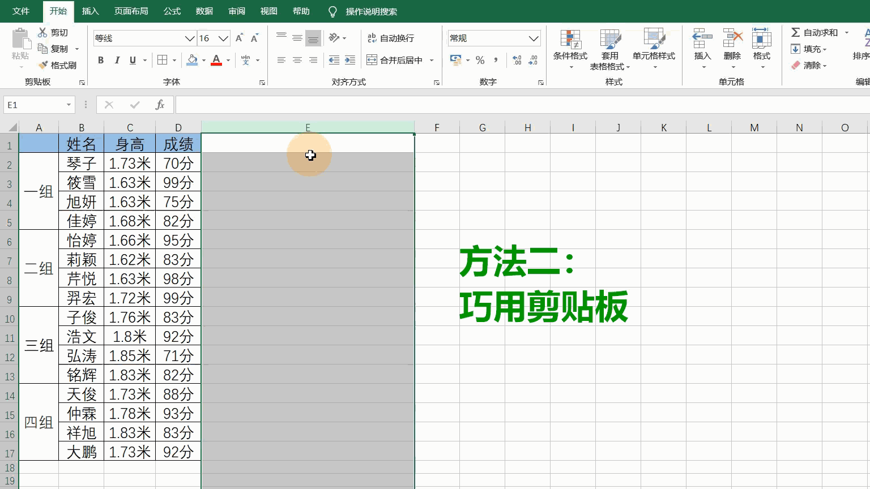Toggle Wrap Text (自动换行)
The width and height of the screenshot is (870, 489).
point(391,38)
